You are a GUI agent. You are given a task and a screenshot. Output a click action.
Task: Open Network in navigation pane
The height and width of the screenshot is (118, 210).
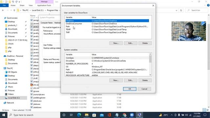(x=10, y=103)
